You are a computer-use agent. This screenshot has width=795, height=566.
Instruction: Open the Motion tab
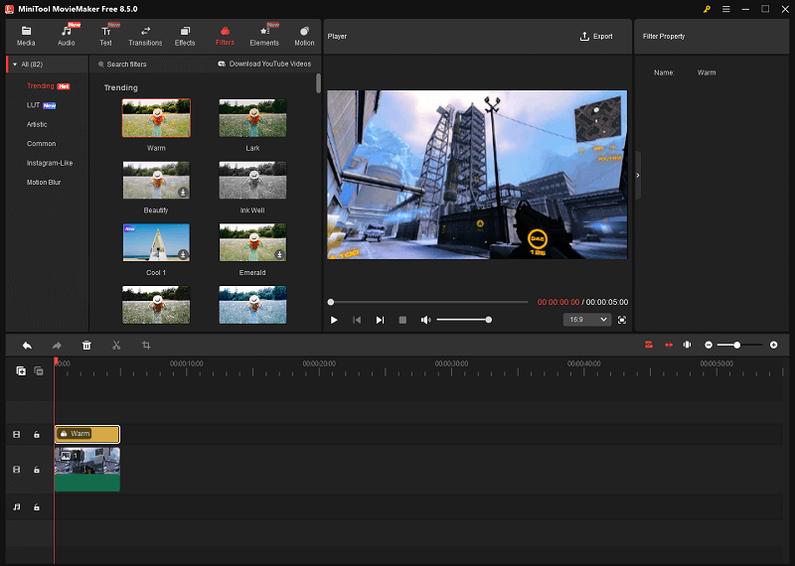coord(304,36)
